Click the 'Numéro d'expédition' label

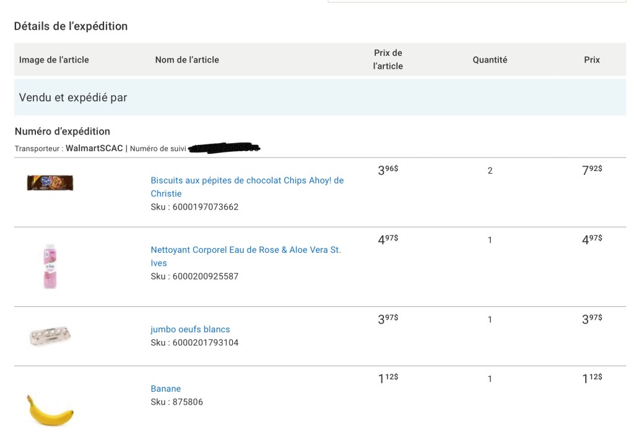(63, 131)
